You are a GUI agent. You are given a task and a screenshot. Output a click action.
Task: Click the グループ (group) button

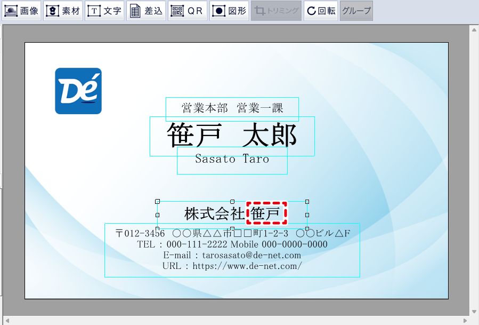(x=356, y=11)
